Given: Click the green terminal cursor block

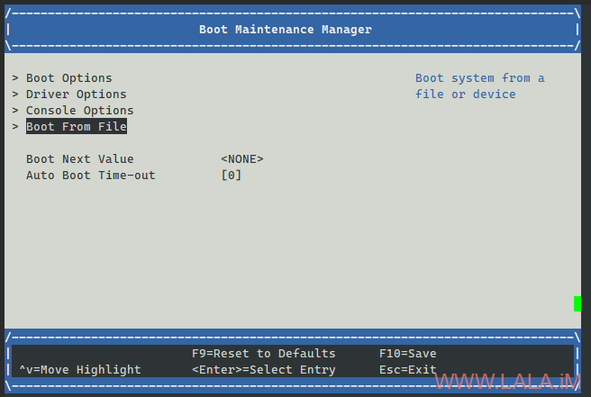Looking at the screenshot, I should click(577, 304).
